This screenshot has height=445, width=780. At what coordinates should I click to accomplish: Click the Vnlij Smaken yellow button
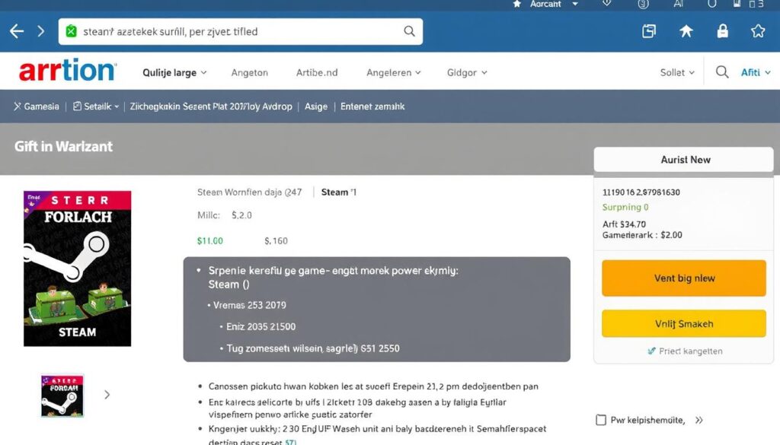683,323
